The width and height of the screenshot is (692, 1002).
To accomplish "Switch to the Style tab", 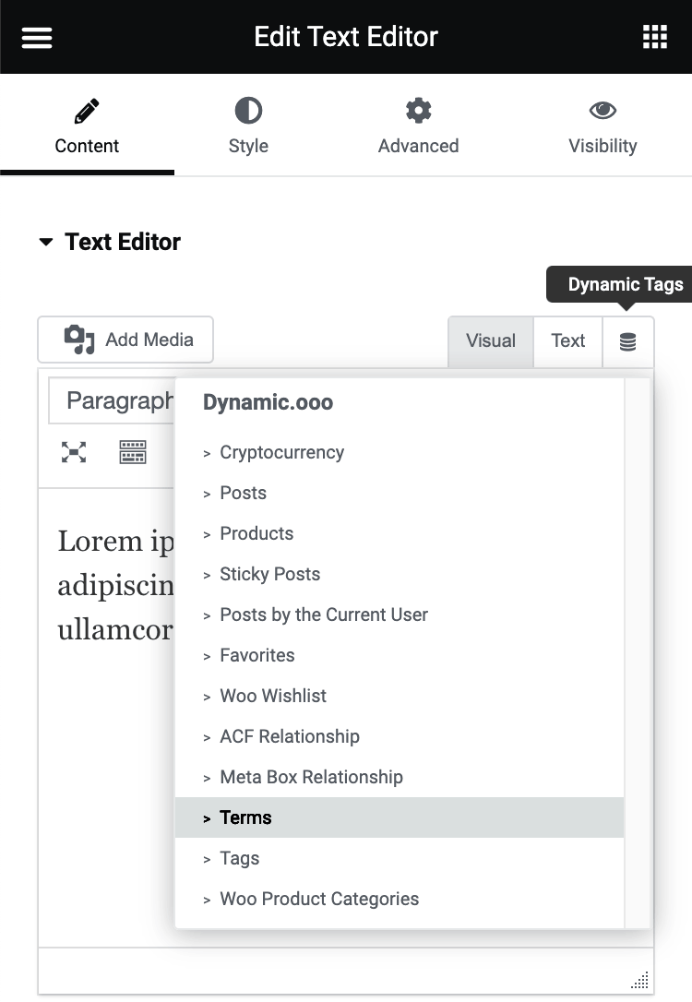I will pyautogui.click(x=248, y=126).
